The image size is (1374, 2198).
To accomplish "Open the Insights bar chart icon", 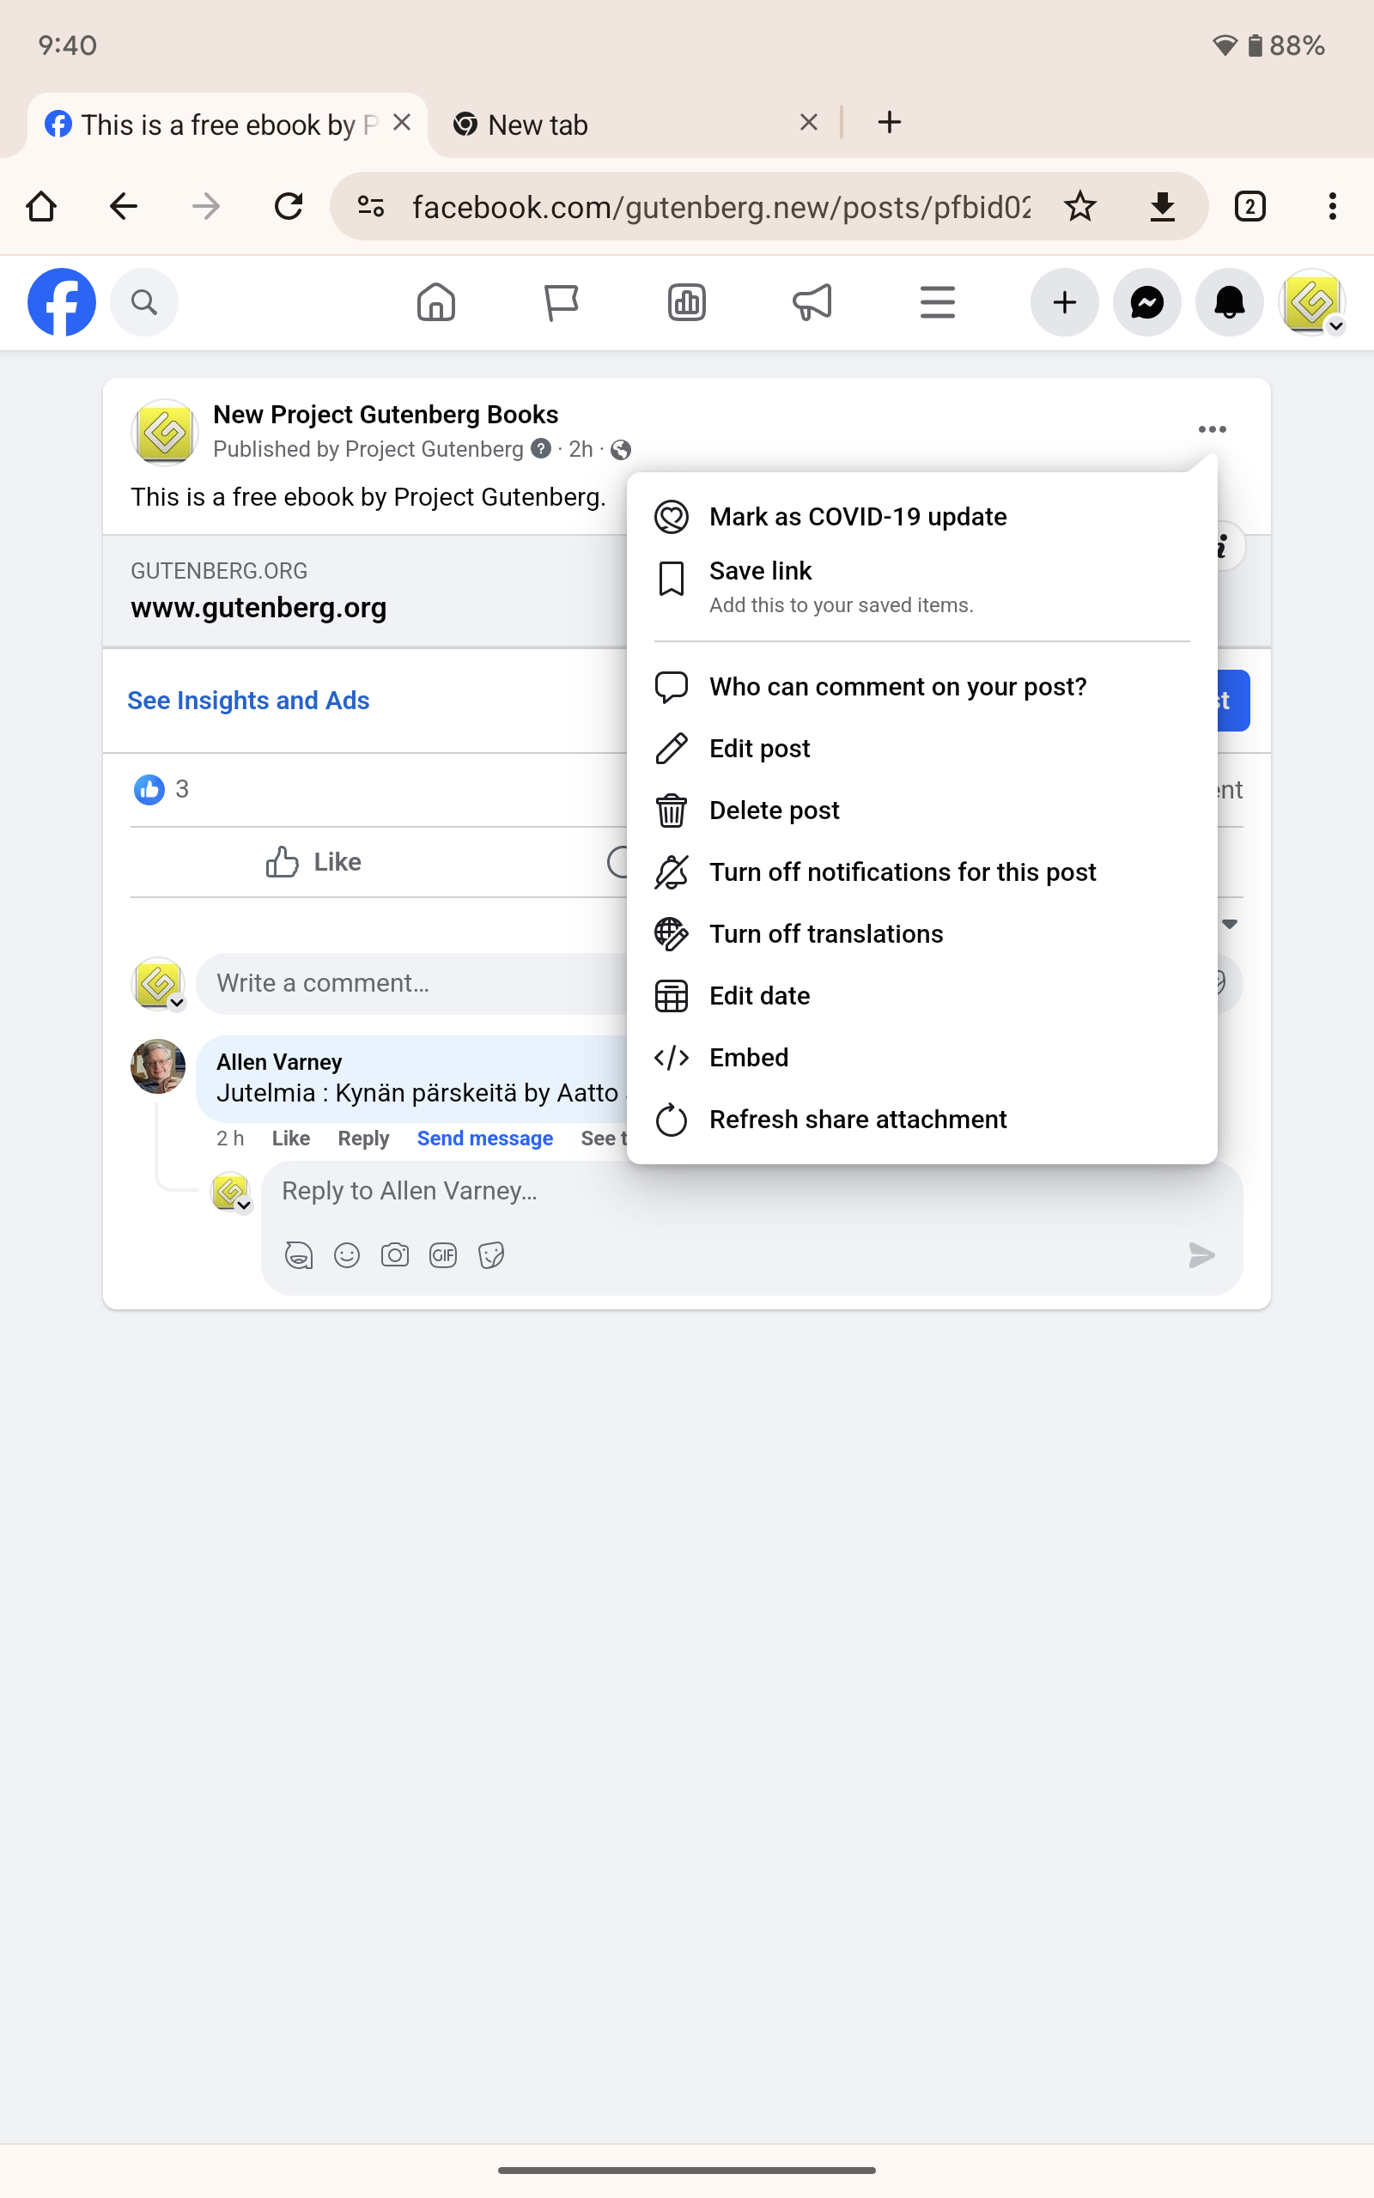I will 687,302.
